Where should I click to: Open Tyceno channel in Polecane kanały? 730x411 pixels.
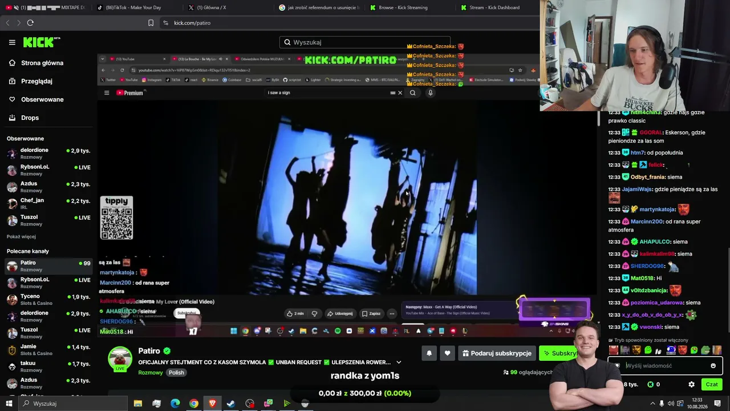[x=48, y=299]
